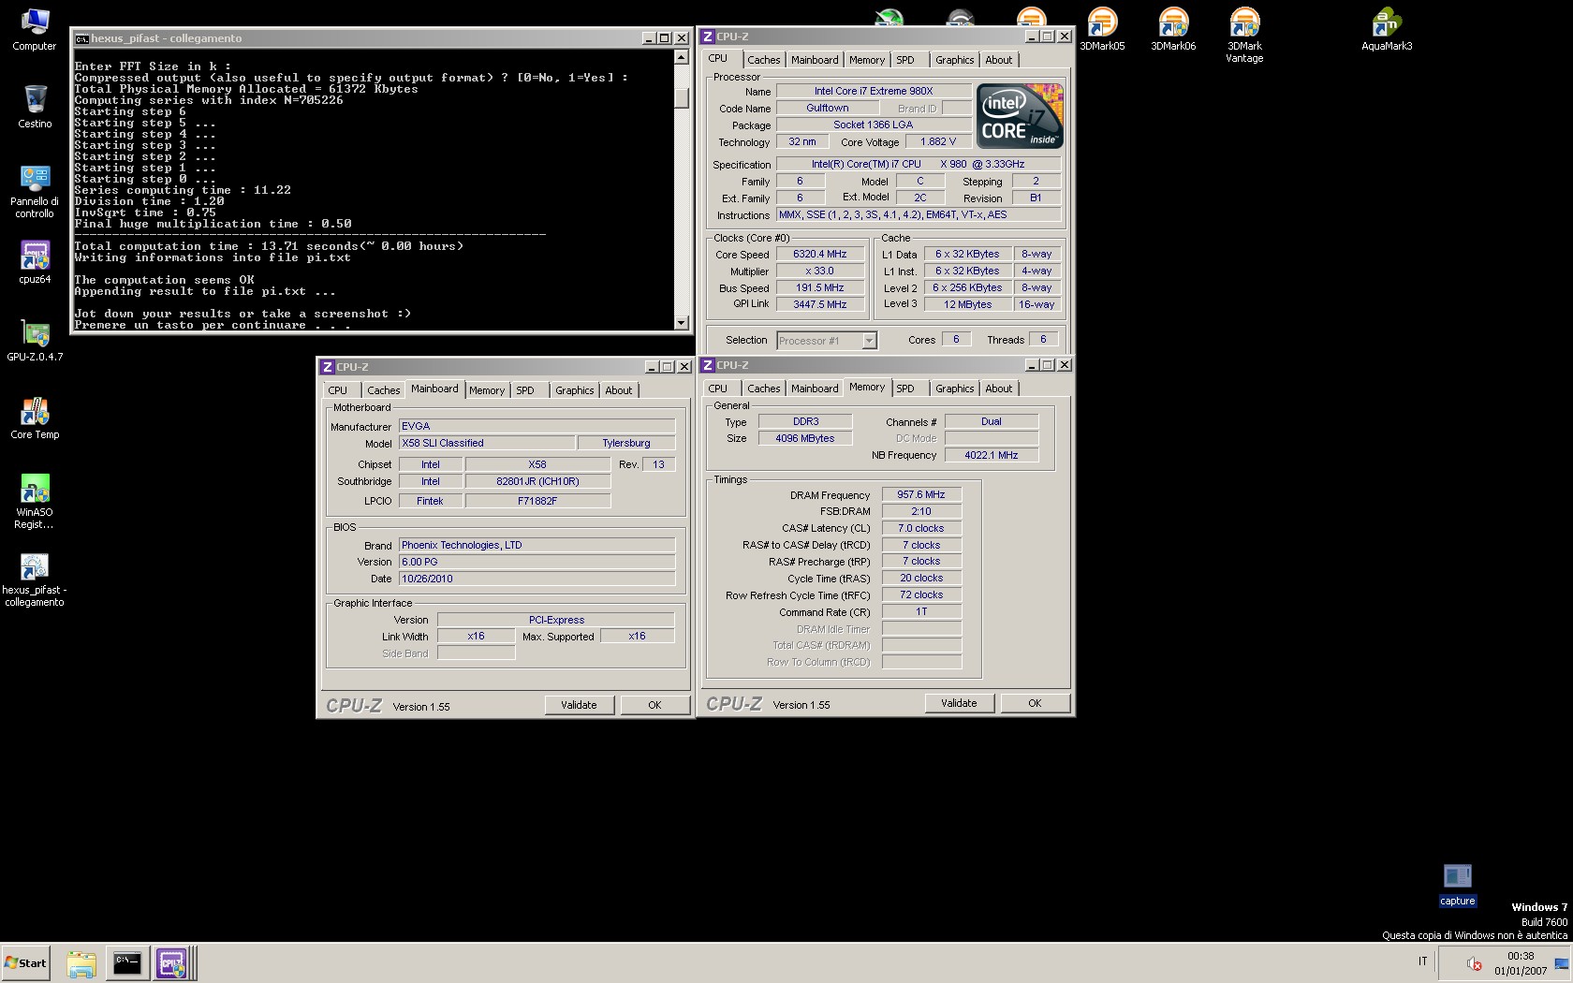The width and height of the screenshot is (1573, 983).
Task: Open Caches tab in top-right CPU-Z window
Action: pyautogui.click(x=763, y=60)
